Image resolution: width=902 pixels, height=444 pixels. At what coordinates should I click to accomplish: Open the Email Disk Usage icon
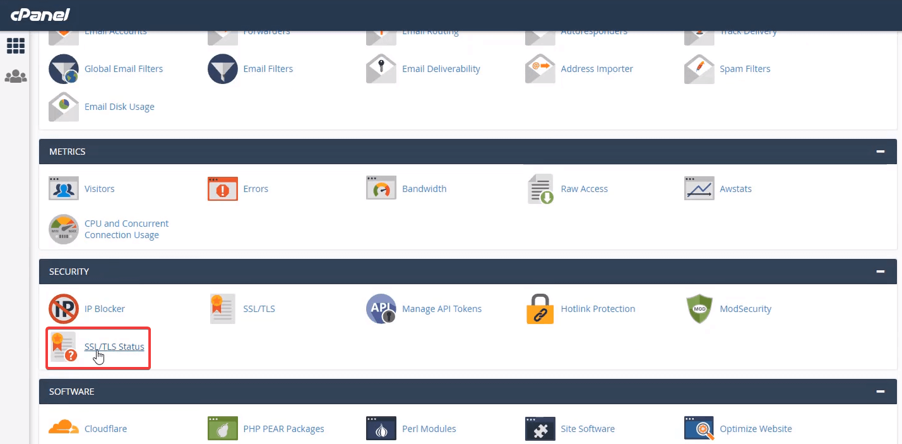tap(63, 106)
